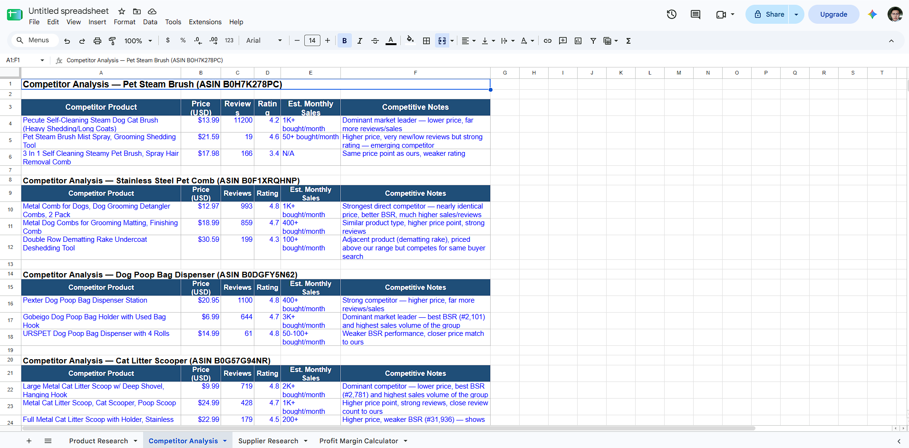This screenshot has width=909, height=448.
Task: Open the Share options dropdown arrow
Action: [796, 14]
